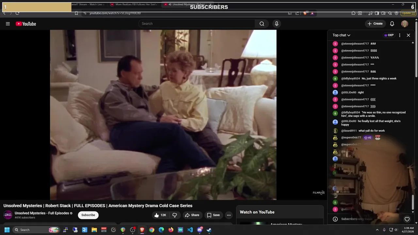This screenshot has width=418, height=235.
Task: Save the video to a playlist
Action: pos(213,215)
